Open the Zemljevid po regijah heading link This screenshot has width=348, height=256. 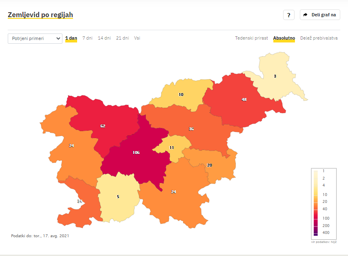click(x=40, y=15)
